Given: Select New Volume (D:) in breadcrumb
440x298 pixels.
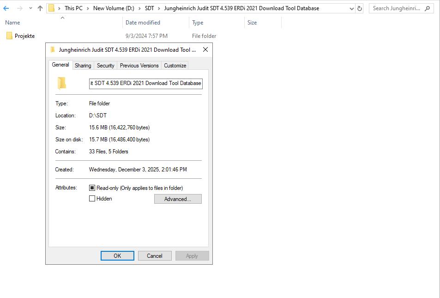Looking at the screenshot, I should (x=114, y=8).
